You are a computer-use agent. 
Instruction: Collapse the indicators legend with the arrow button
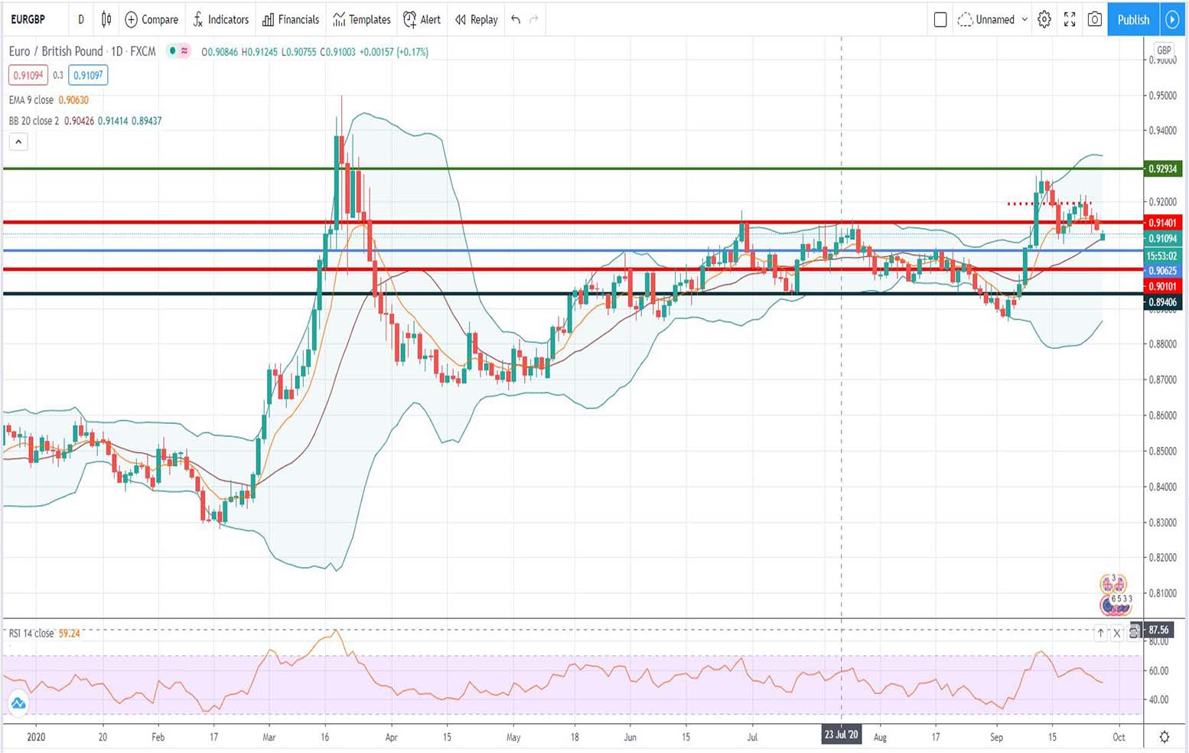tap(18, 142)
